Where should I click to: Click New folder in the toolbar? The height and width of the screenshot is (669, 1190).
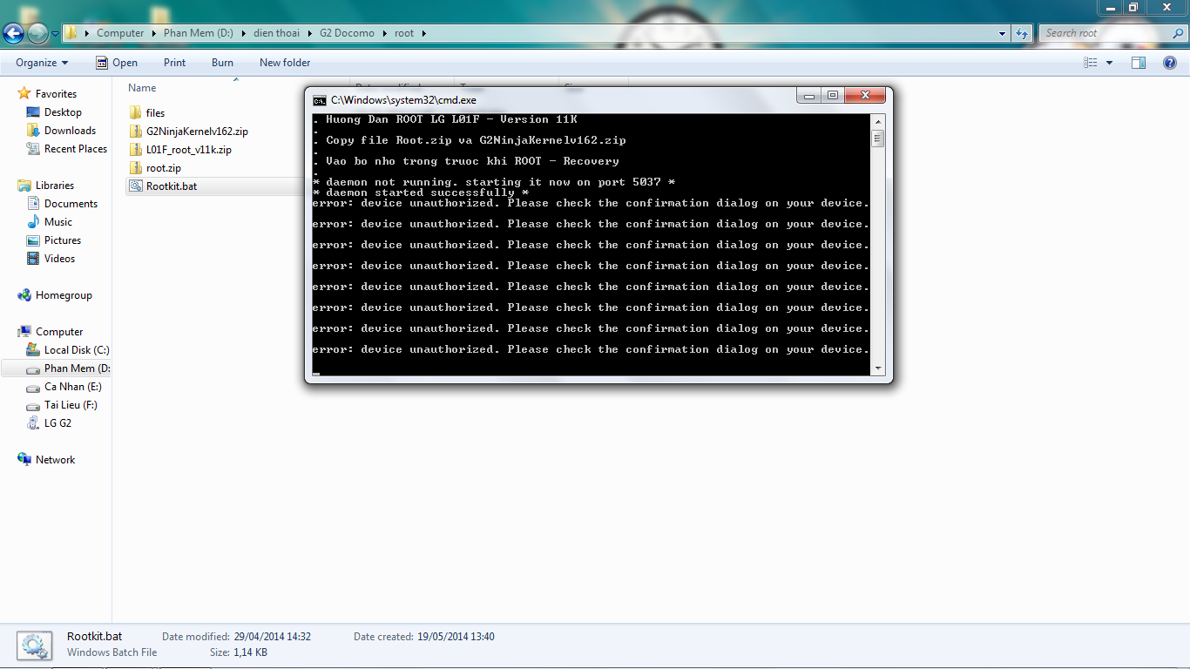(x=285, y=63)
